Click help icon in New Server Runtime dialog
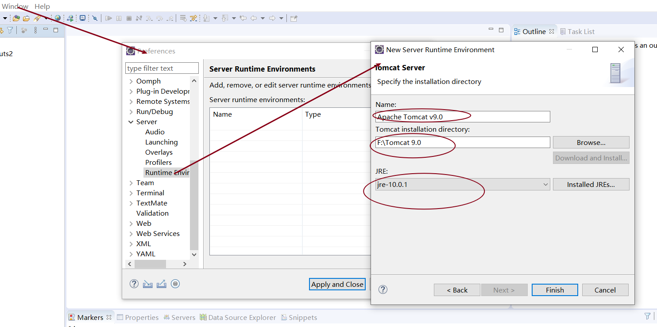The image size is (657, 327). tap(383, 289)
